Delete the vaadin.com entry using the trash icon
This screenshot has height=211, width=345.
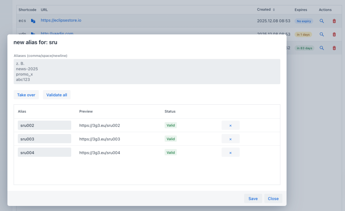point(334,34)
